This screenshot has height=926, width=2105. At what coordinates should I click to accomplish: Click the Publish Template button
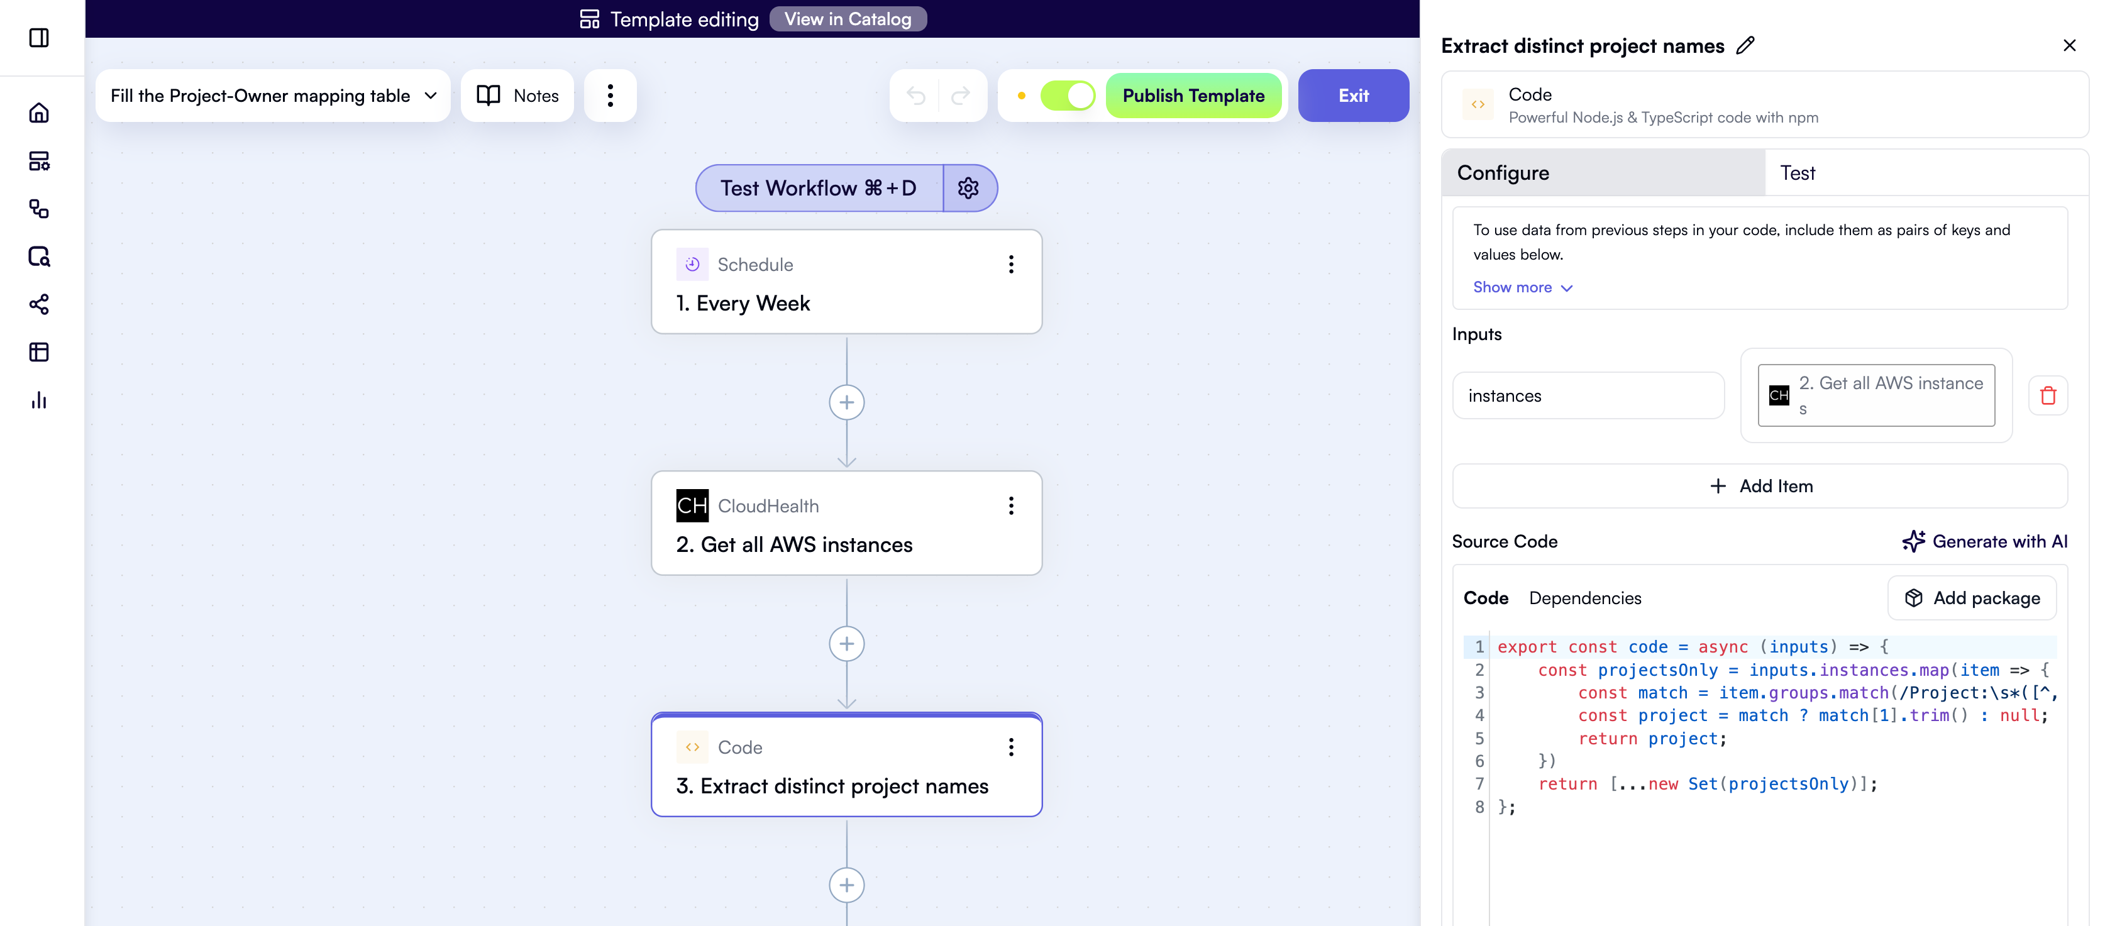pos(1193,96)
